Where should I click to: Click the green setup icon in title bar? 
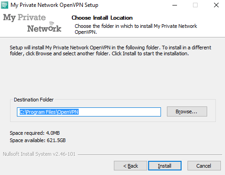(5, 5)
